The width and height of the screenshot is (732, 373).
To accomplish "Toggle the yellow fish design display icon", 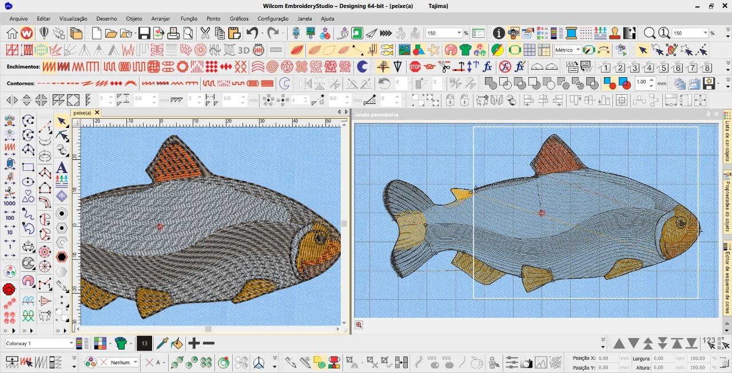I will tap(387, 50).
